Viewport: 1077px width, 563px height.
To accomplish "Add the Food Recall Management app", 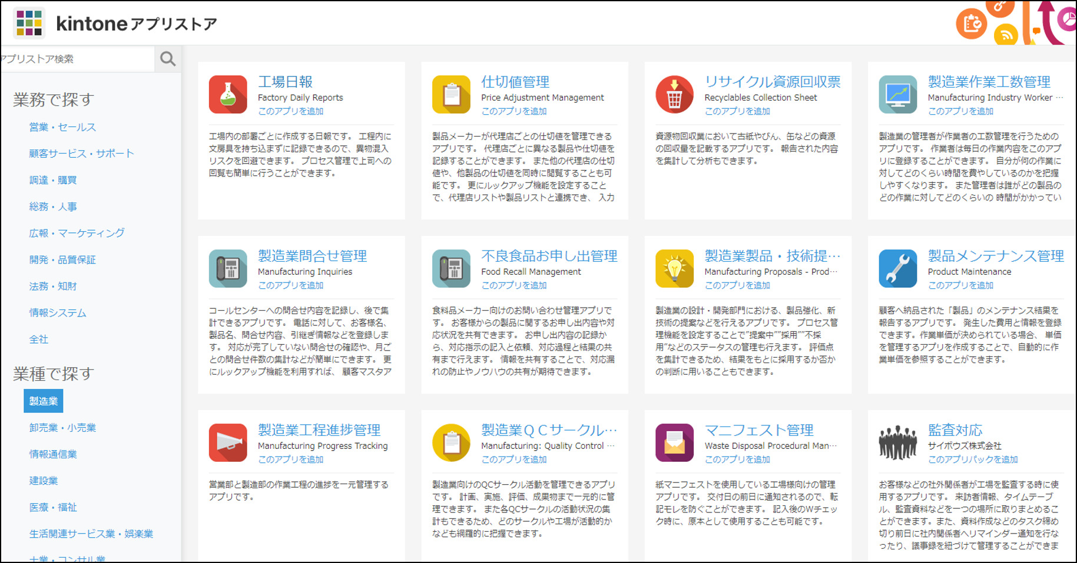I will point(514,285).
